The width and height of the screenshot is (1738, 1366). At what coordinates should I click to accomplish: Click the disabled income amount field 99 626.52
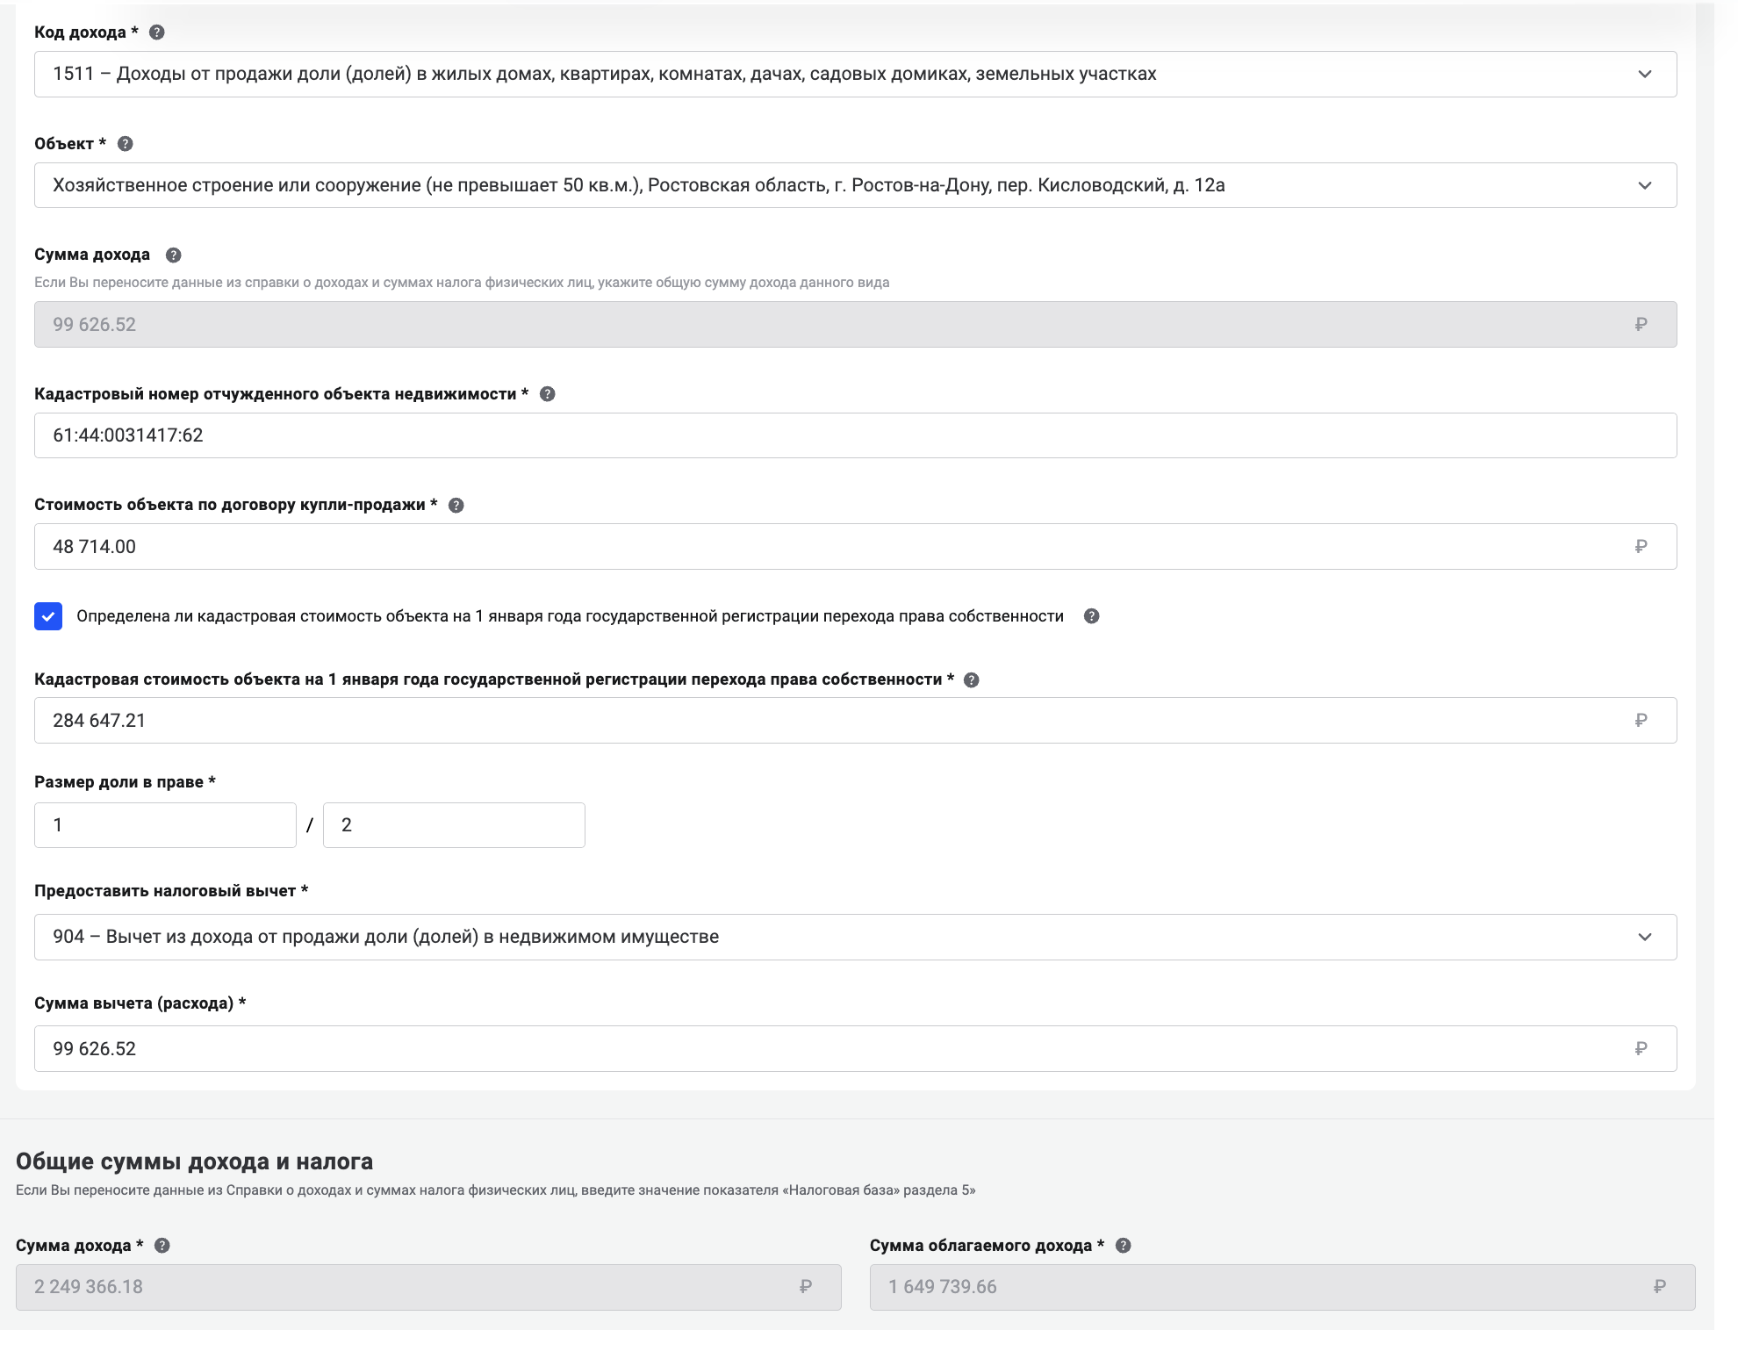click(834, 325)
